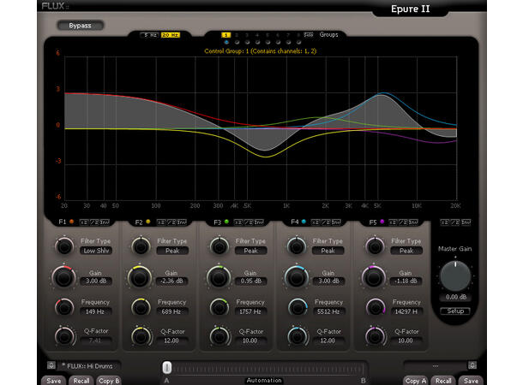Select control group 4 tab
The width and height of the screenshot is (523, 385).
pyautogui.click(x=257, y=35)
